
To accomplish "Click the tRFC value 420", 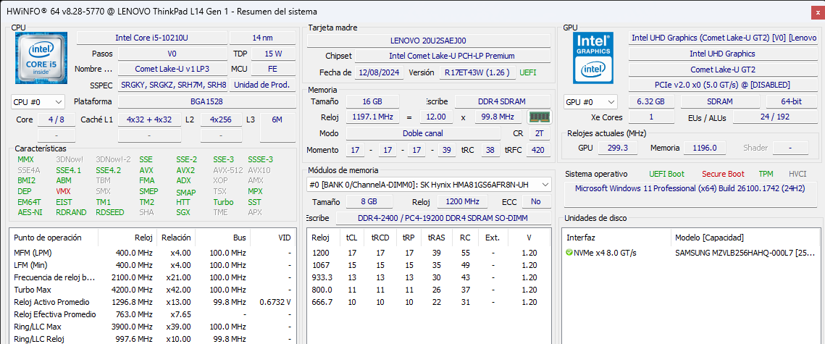I will pyautogui.click(x=540, y=151).
